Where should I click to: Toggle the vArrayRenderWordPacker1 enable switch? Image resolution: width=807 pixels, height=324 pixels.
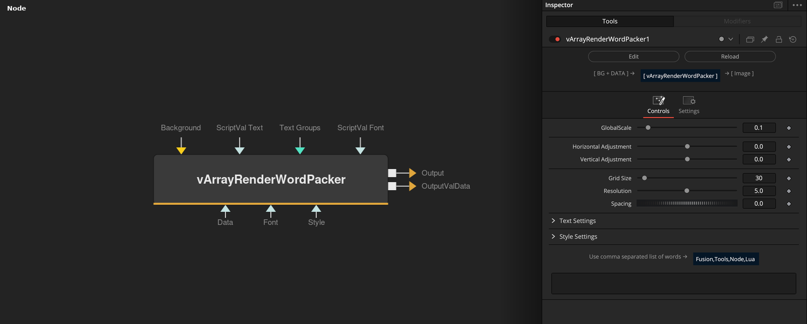[x=555, y=39]
